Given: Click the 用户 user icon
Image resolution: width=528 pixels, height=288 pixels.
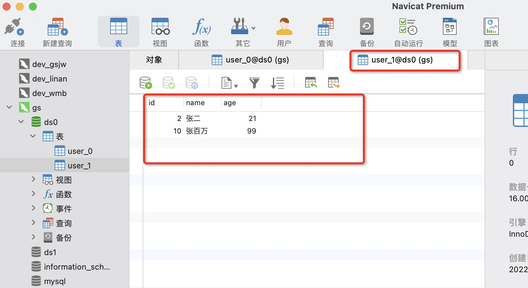Looking at the screenshot, I should click(x=284, y=27).
